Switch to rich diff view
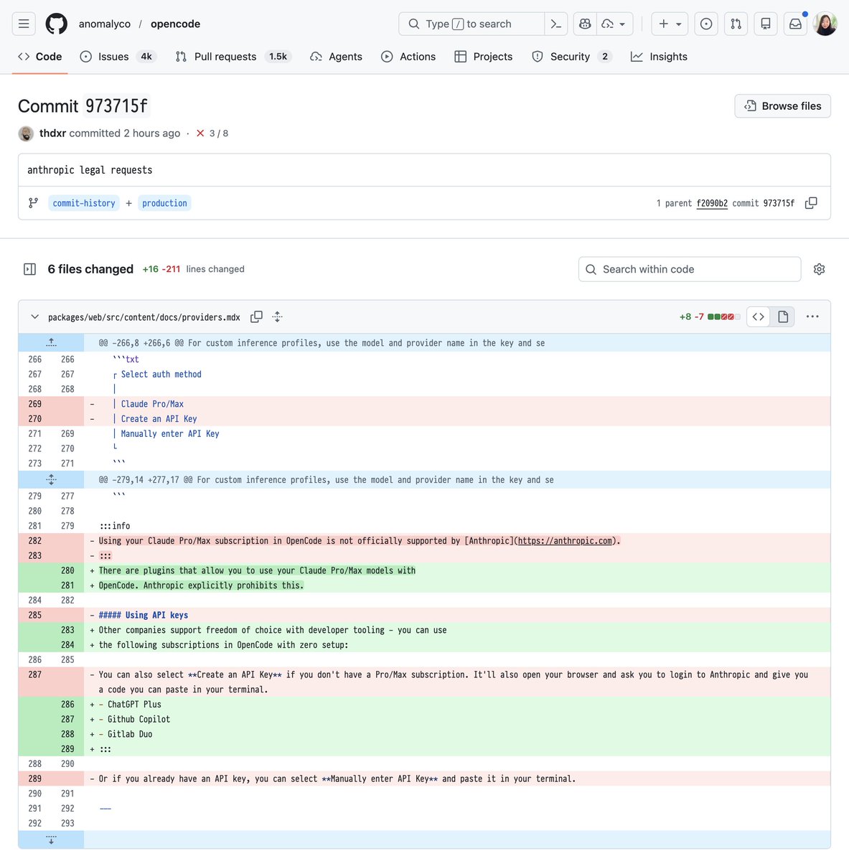The height and width of the screenshot is (861, 849). (x=783, y=316)
